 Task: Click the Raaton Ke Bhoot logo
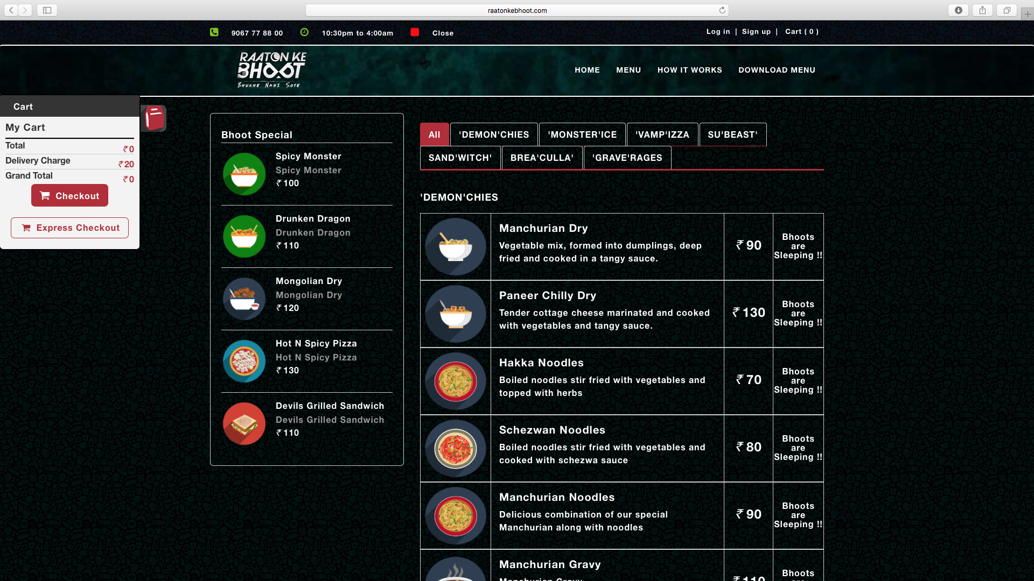pyautogui.click(x=270, y=69)
